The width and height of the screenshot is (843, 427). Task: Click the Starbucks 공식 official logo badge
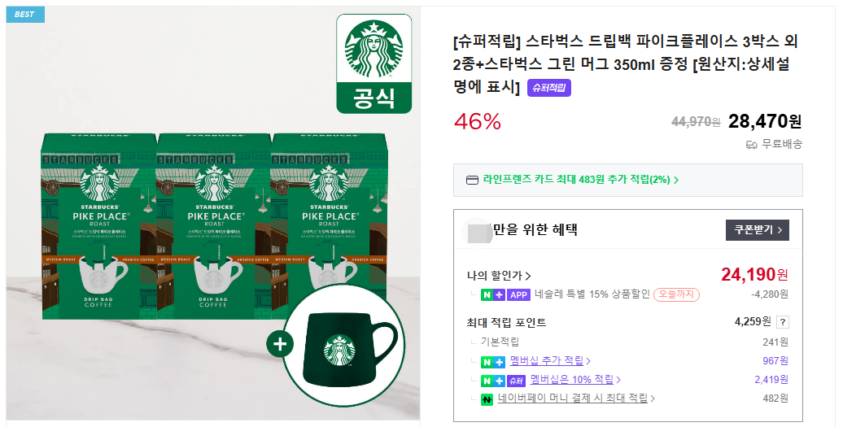tap(374, 64)
